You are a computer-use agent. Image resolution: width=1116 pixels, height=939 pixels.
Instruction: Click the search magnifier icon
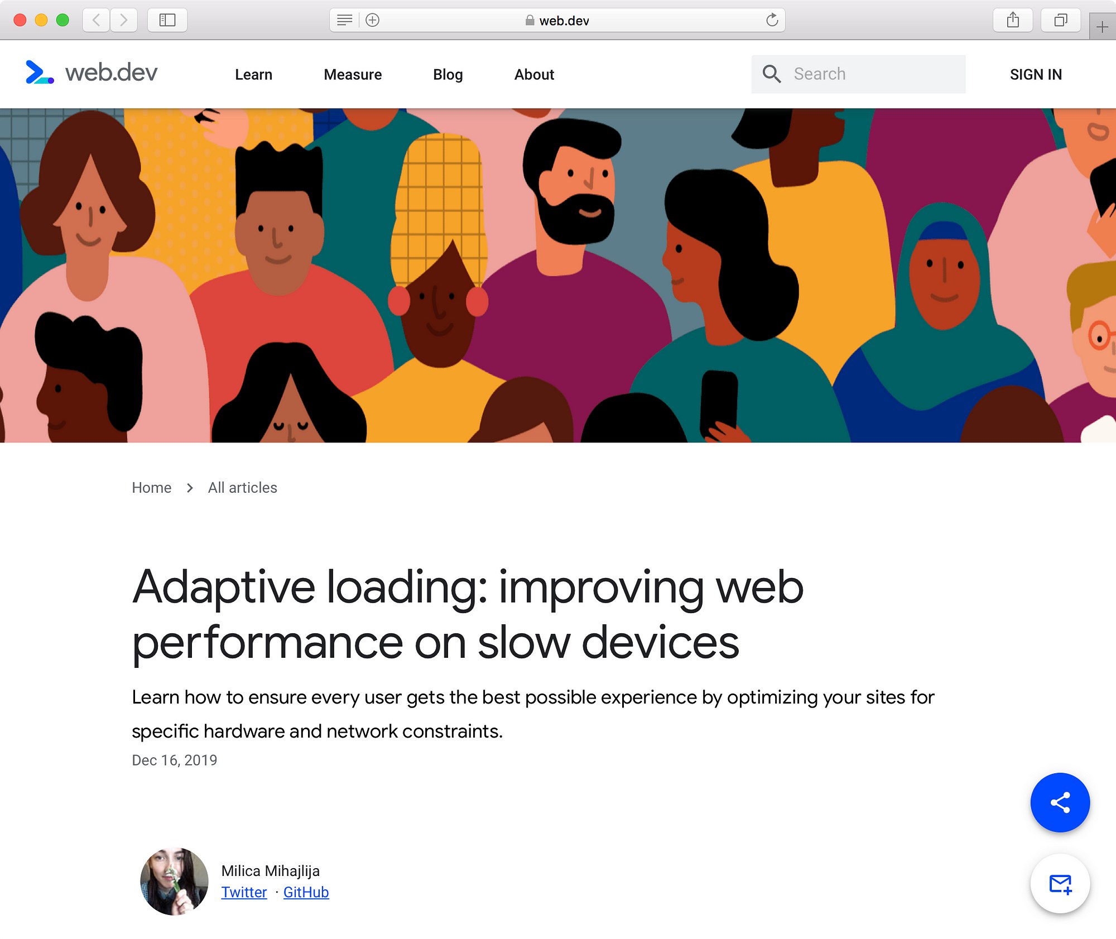[x=772, y=74]
